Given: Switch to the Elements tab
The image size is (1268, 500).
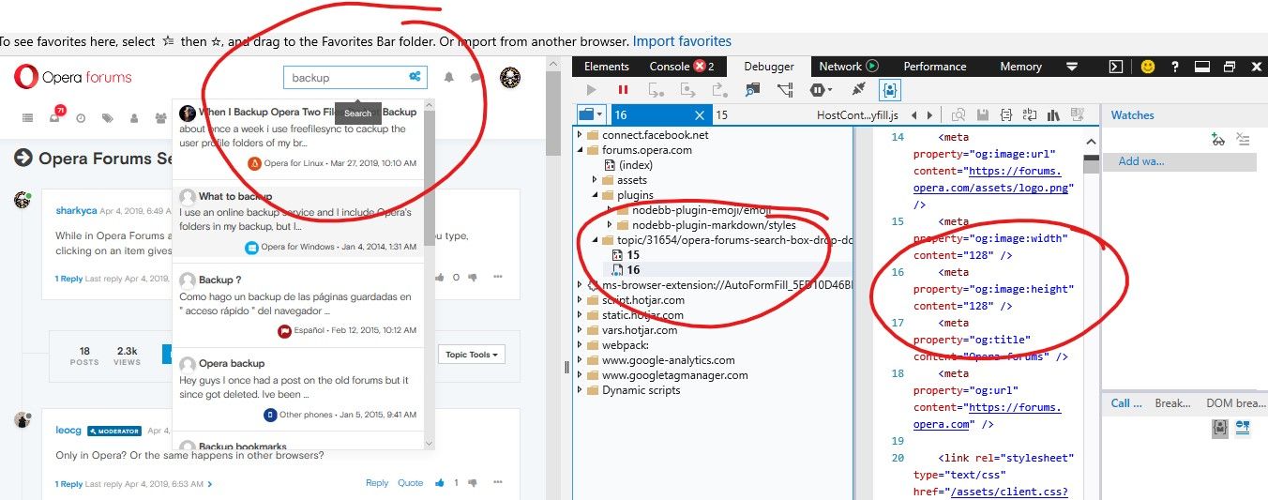Looking at the screenshot, I should click(607, 67).
